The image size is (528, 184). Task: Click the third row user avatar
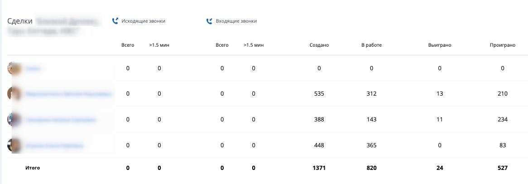[14, 120]
